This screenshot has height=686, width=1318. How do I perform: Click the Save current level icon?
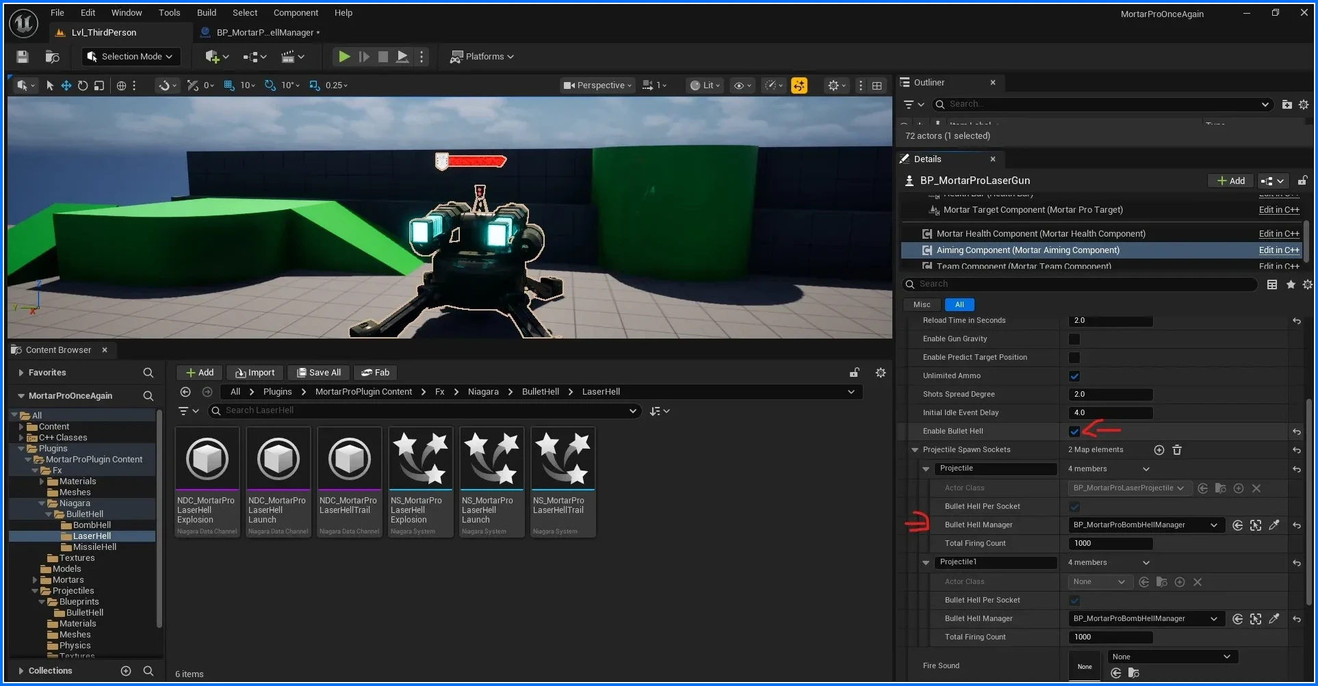23,57
